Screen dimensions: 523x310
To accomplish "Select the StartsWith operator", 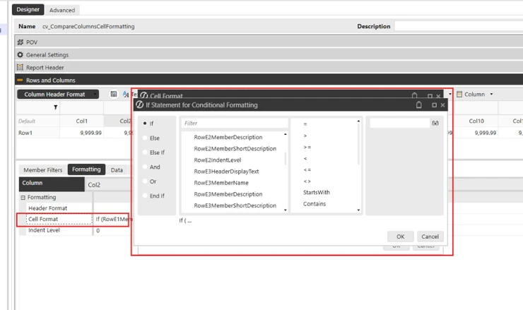I will pos(316,192).
